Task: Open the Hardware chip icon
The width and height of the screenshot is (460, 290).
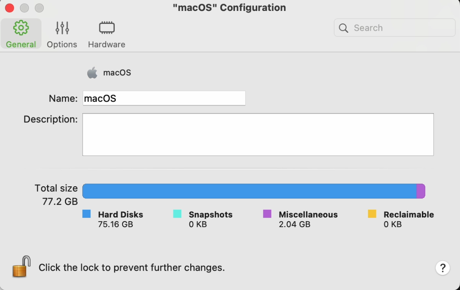Action: coord(107,28)
